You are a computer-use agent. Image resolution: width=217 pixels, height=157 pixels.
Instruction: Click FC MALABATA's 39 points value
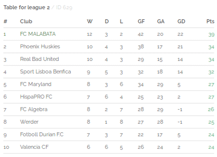(x=211, y=35)
